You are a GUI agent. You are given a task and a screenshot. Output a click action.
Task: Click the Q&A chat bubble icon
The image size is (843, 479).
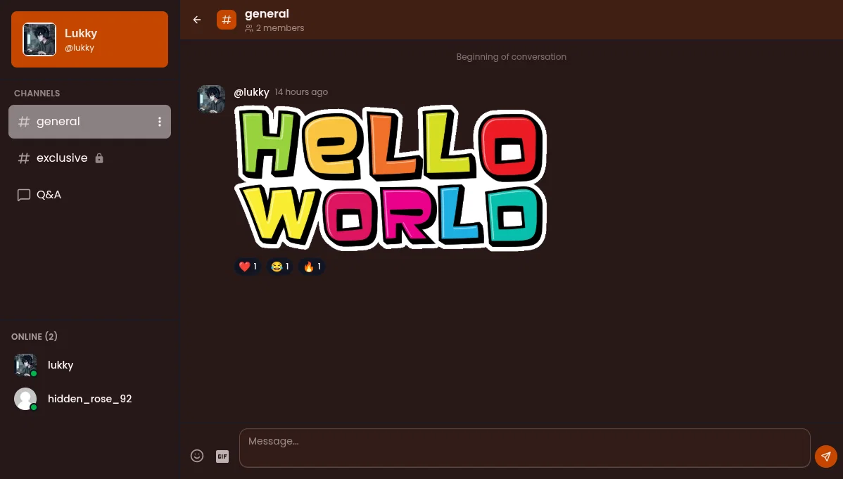[24, 195]
